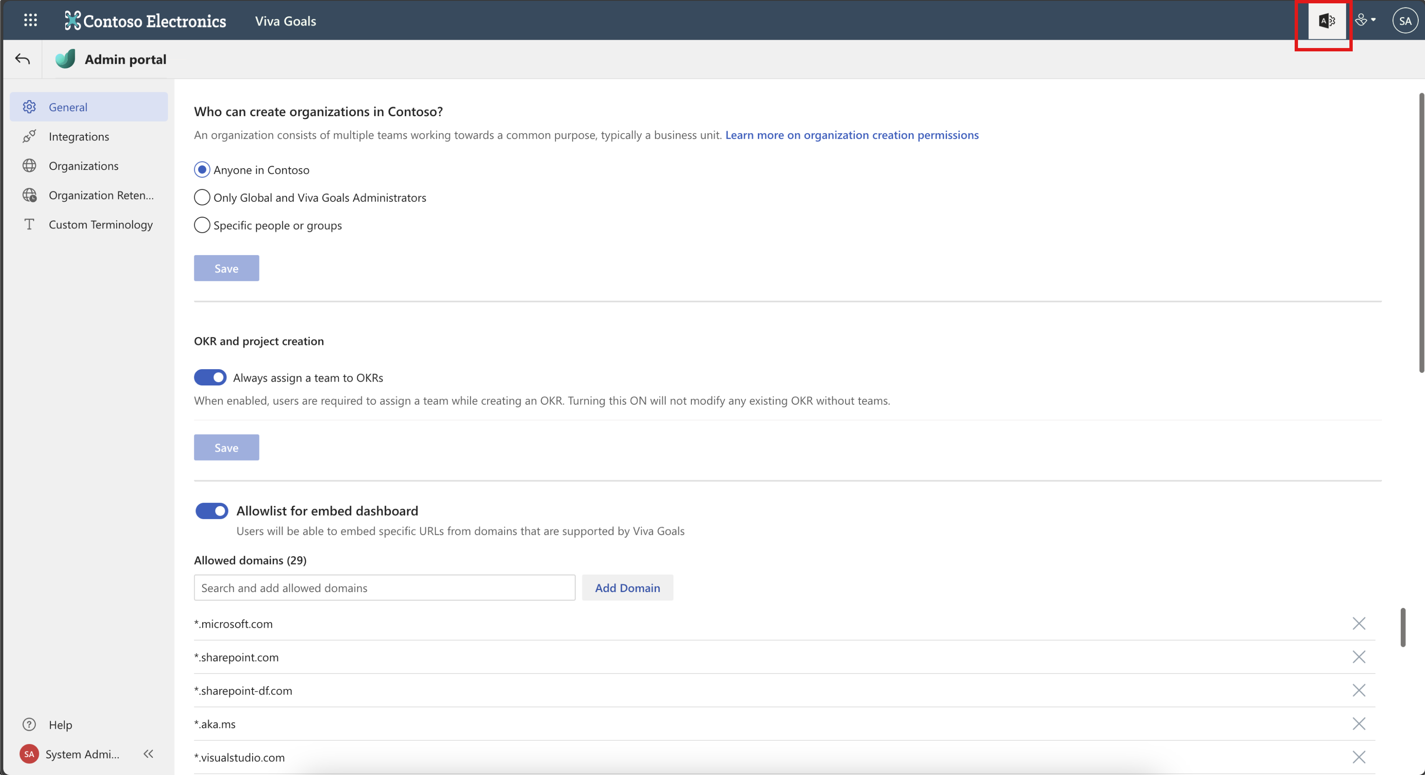Choose Specific people or groups option
The width and height of the screenshot is (1425, 775).
point(202,225)
